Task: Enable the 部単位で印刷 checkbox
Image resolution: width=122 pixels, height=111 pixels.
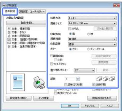Action: point(66,84)
